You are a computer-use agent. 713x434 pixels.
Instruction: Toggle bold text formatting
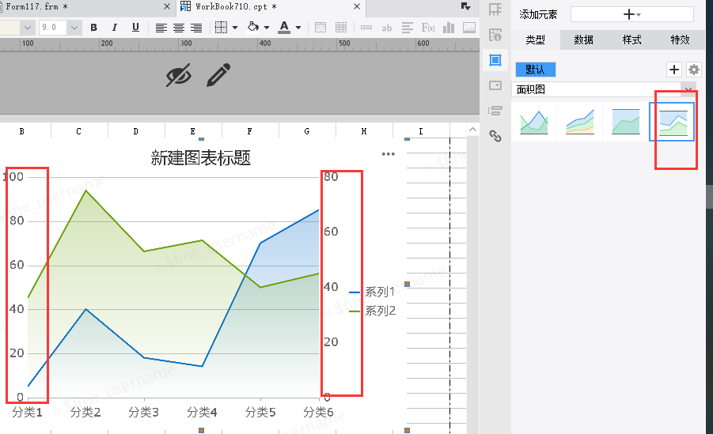point(94,28)
